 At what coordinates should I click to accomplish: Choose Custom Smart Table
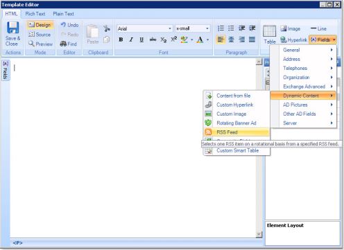click(x=237, y=150)
